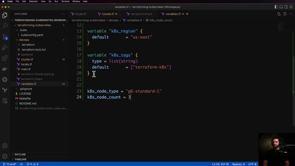Open Accounts icon in activity bar
Screen dimensions: 295x166
5,146
